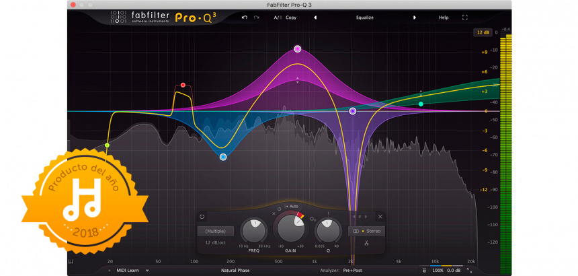This screenshot has height=276, width=578.
Task: Open the Stereo placement dropdown
Action: point(366,232)
